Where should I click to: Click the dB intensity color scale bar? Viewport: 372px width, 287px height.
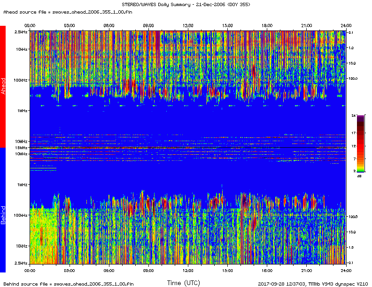[360, 144]
